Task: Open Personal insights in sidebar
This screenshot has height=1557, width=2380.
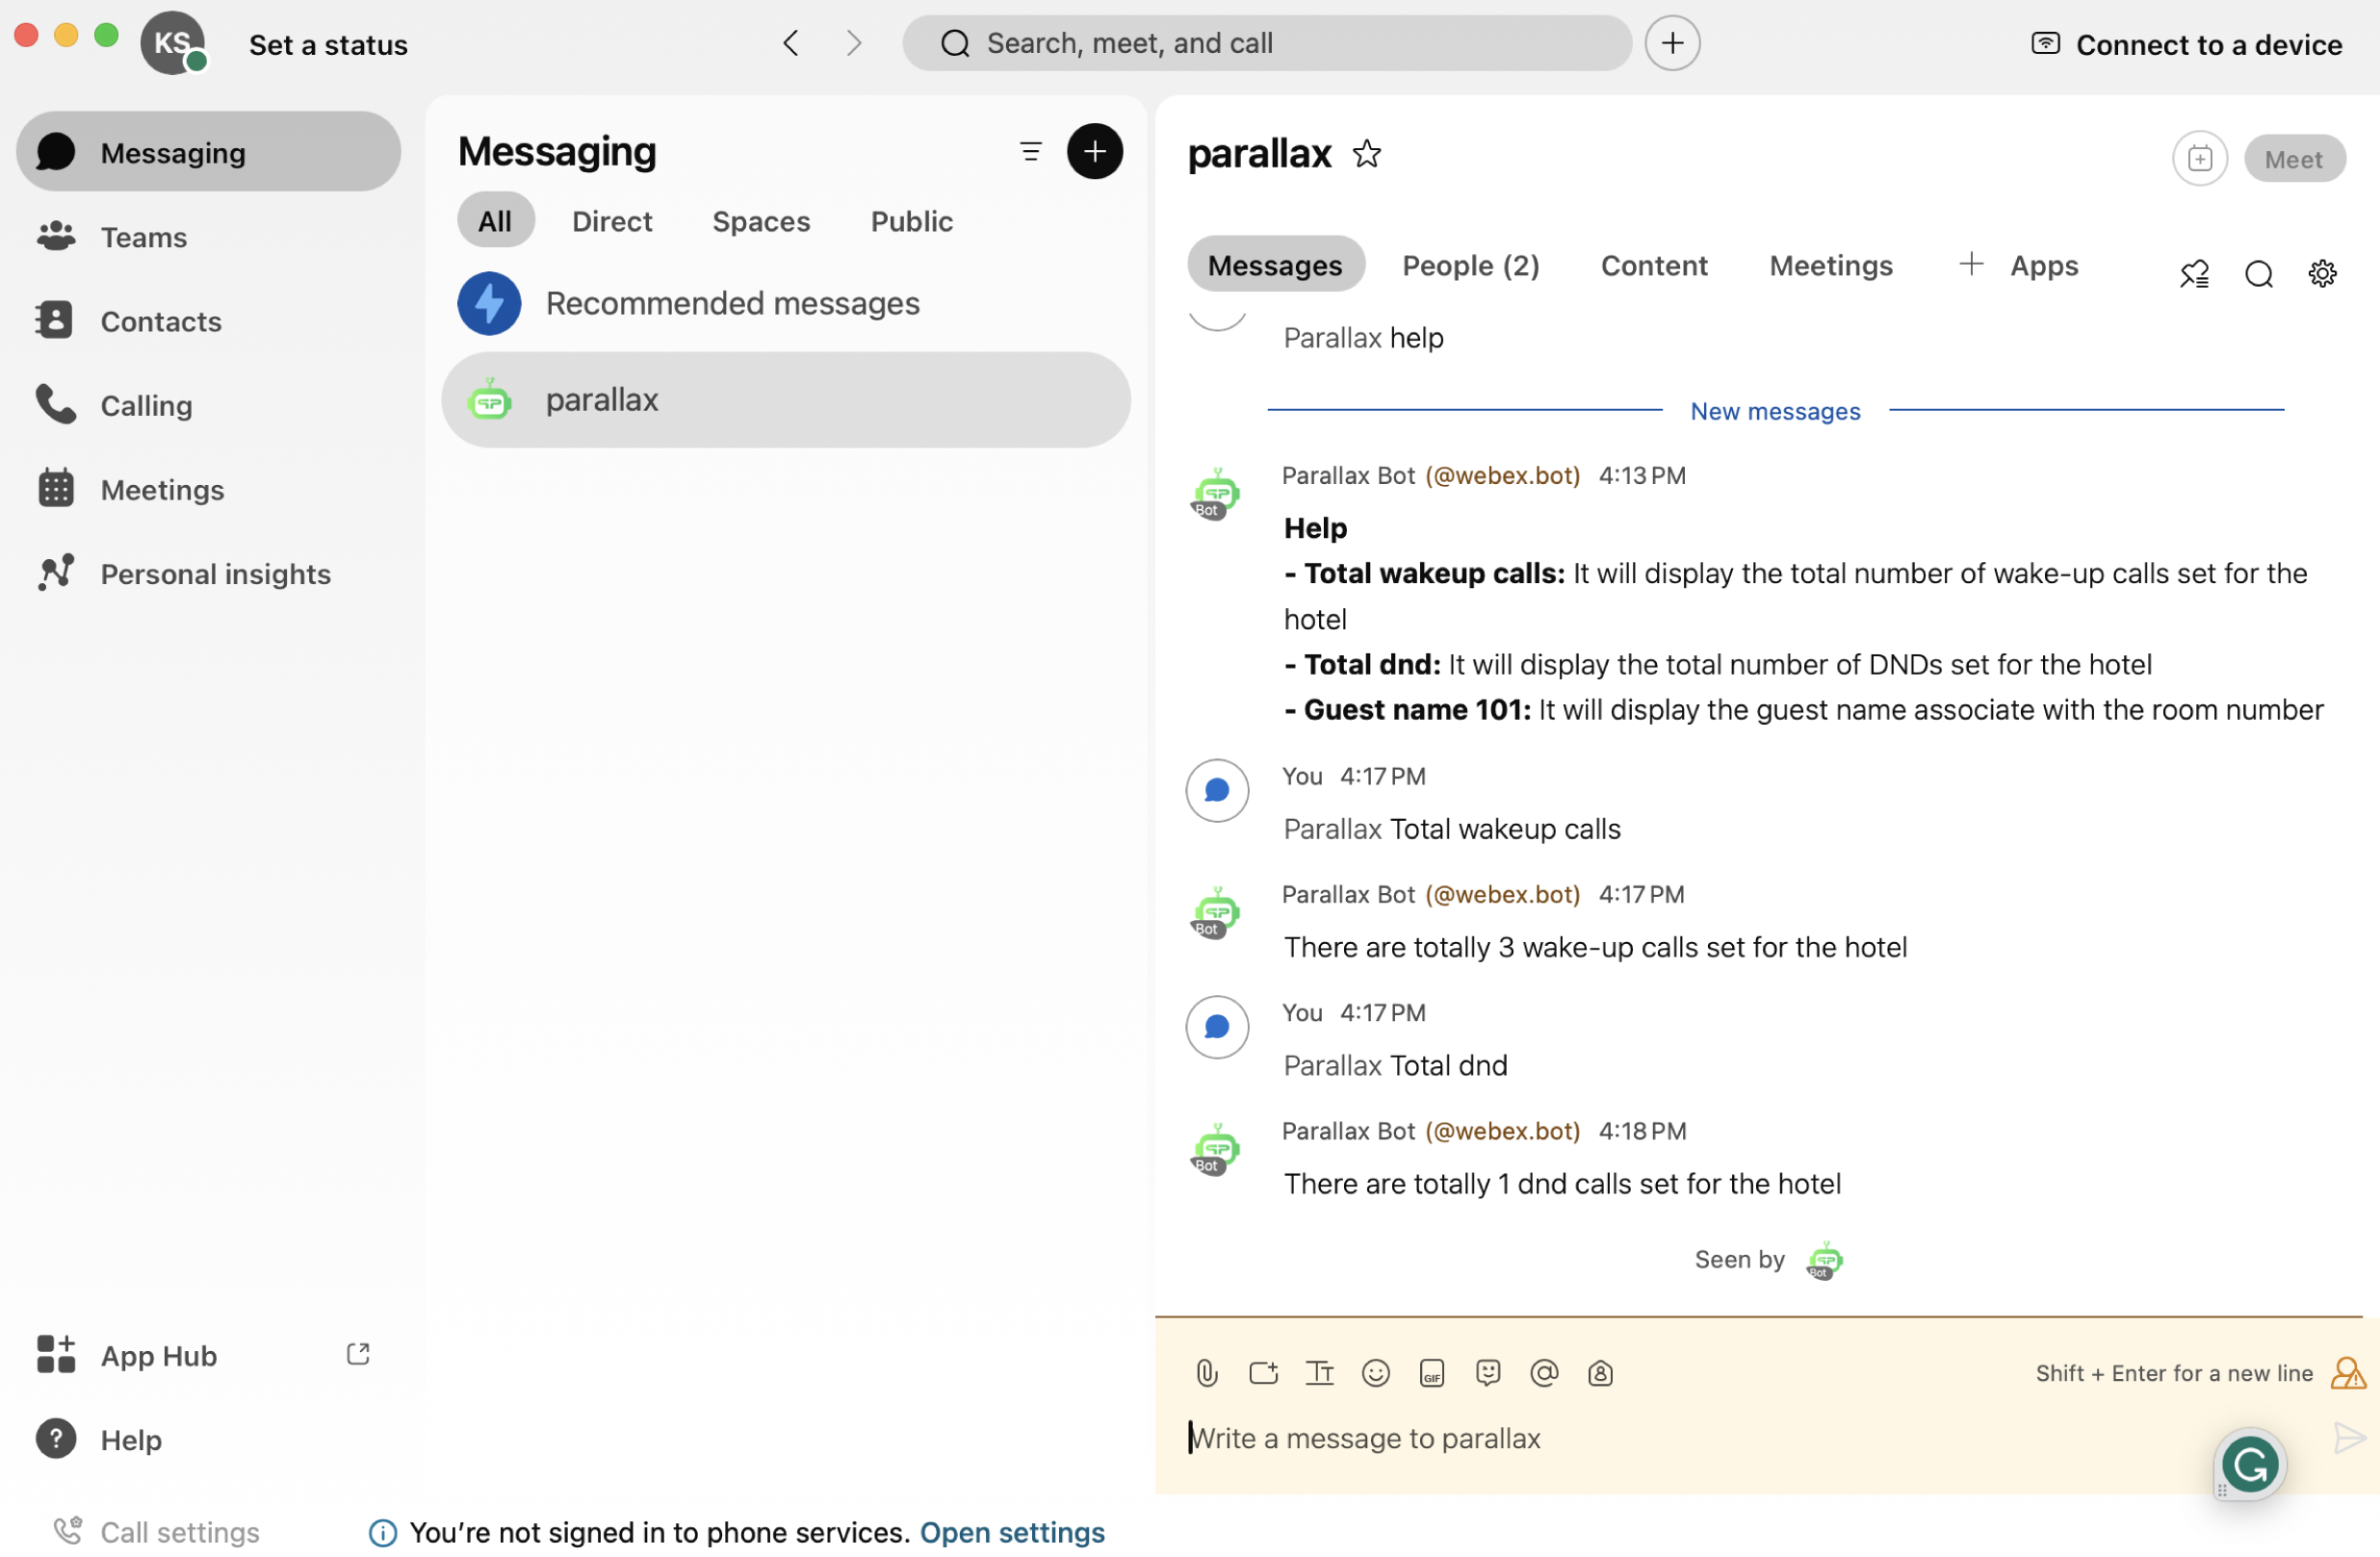Action: click(x=215, y=574)
